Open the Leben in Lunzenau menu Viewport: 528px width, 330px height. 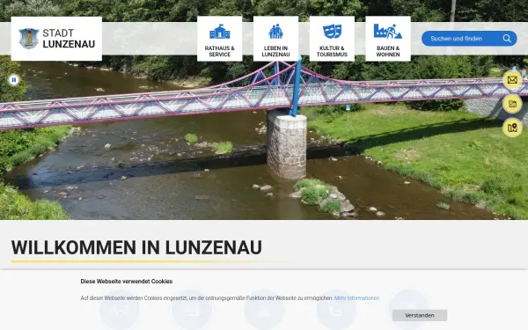(275, 39)
